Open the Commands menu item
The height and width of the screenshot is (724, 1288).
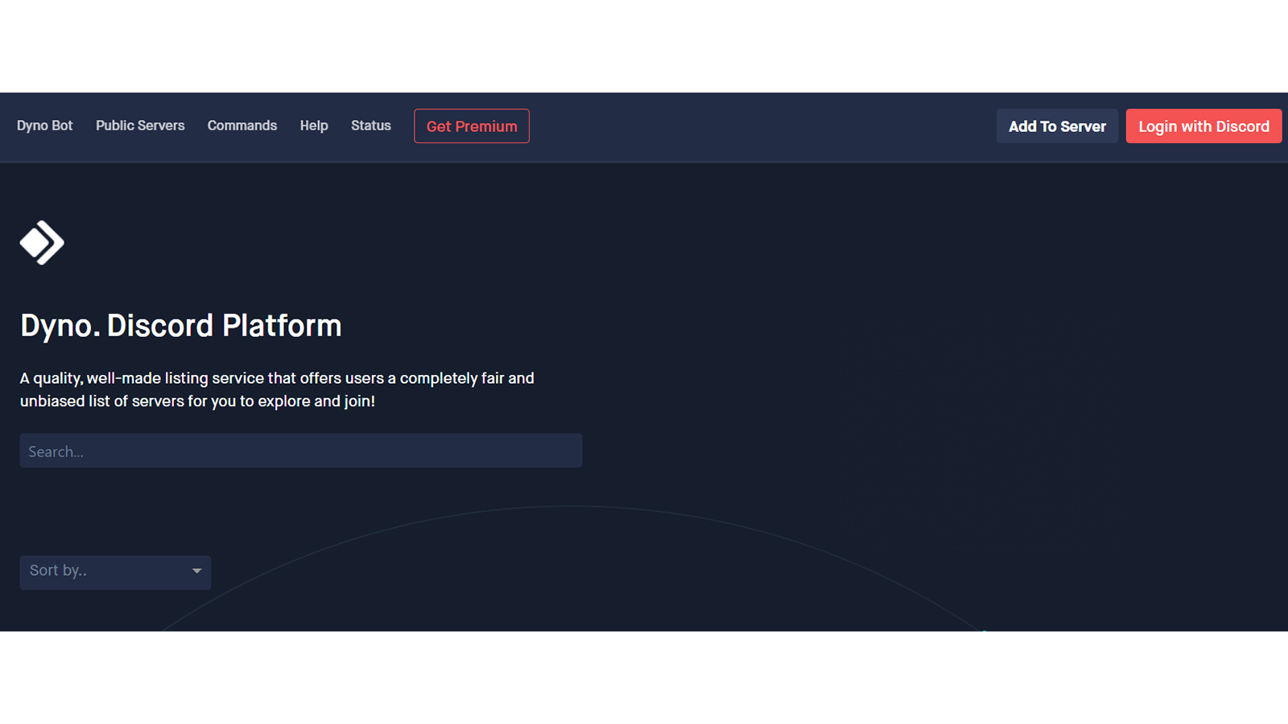(242, 125)
